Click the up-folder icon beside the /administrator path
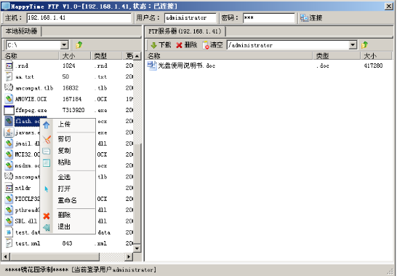This screenshot has width=397, height=276. tap(364, 45)
